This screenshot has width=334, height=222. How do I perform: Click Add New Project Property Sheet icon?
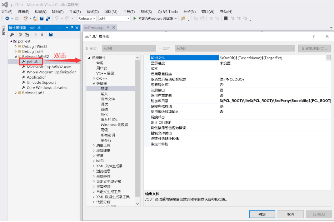coord(20,35)
